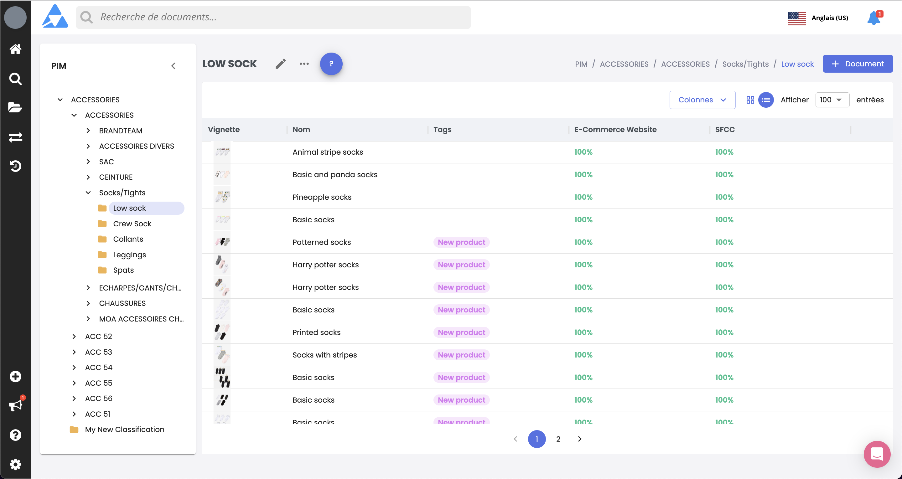Open Basic and panda socks product
This screenshot has height=479, width=902.
(335, 174)
